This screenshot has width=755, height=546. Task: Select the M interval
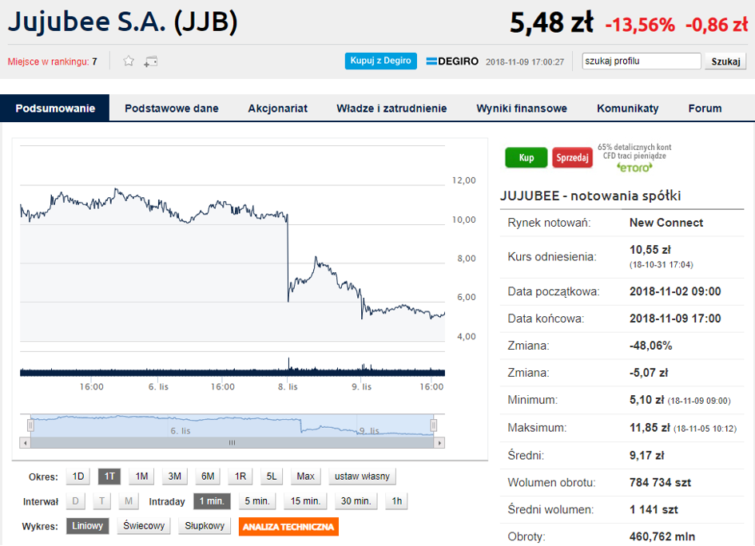129,501
